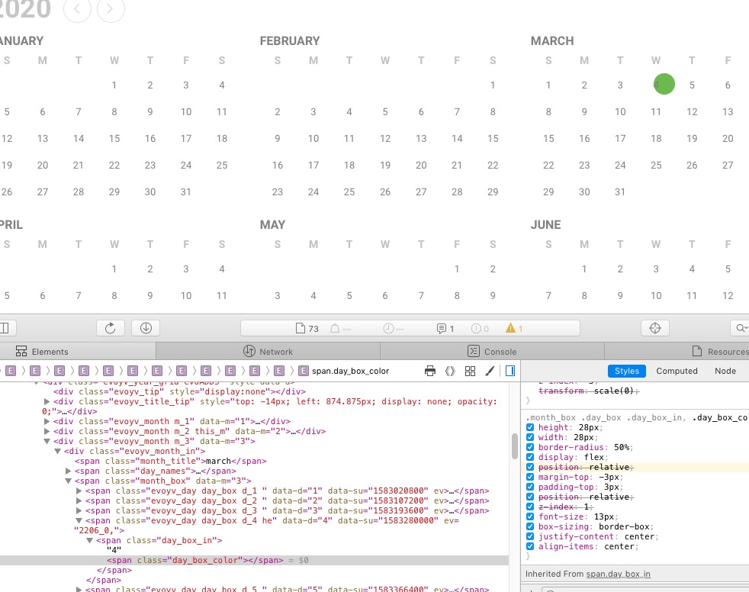Click the reload page icon in inspector toolbar
Viewport: 749px width, 592px height.
[110, 328]
